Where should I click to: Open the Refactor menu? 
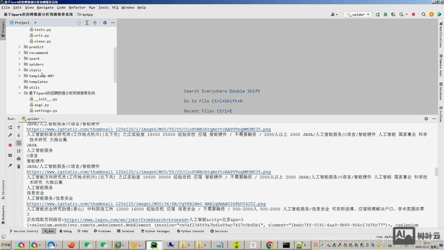tap(77, 7)
